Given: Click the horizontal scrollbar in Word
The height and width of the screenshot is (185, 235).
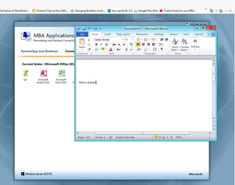Looking at the screenshot, I should pos(142,133).
